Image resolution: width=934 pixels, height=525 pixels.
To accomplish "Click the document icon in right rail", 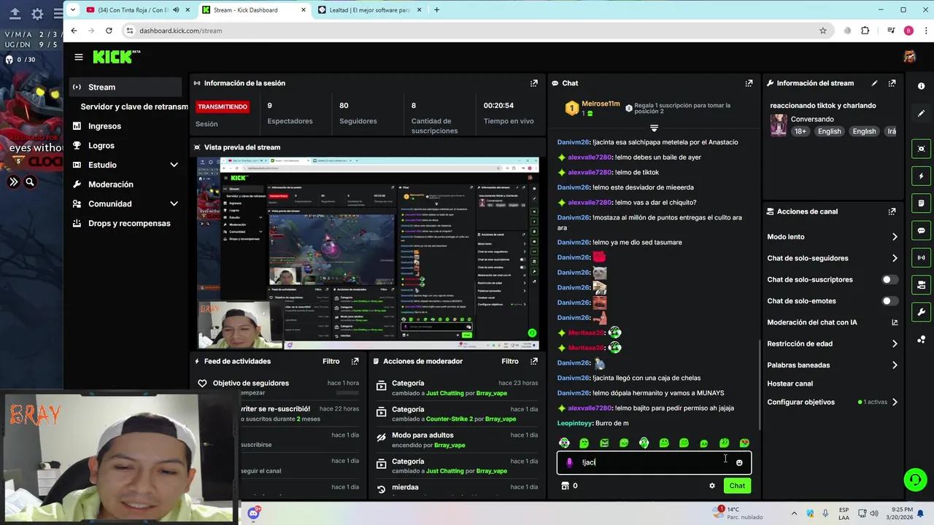I will (x=921, y=203).
